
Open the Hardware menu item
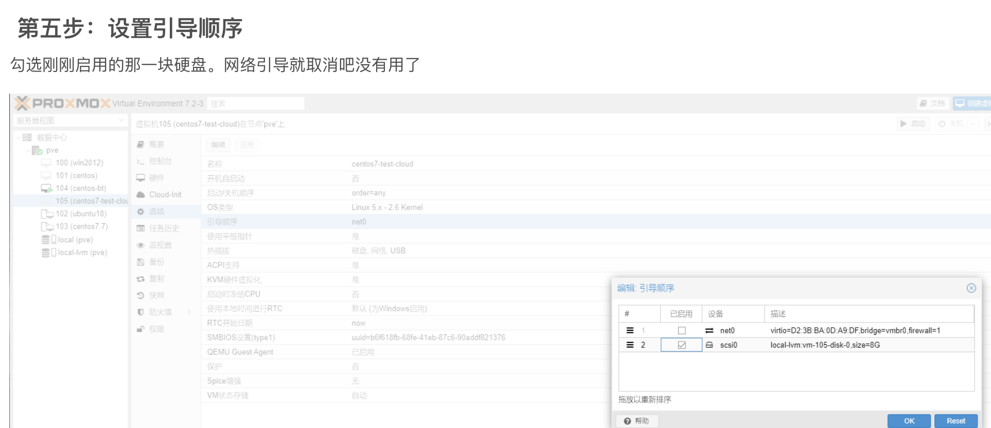tap(156, 178)
